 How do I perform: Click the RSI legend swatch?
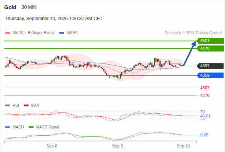click(x=8, y=106)
